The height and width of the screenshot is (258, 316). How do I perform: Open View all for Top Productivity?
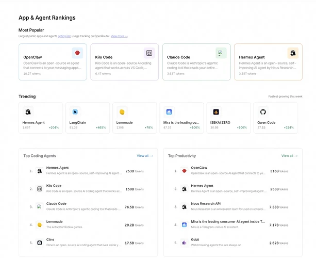point(289,155)
